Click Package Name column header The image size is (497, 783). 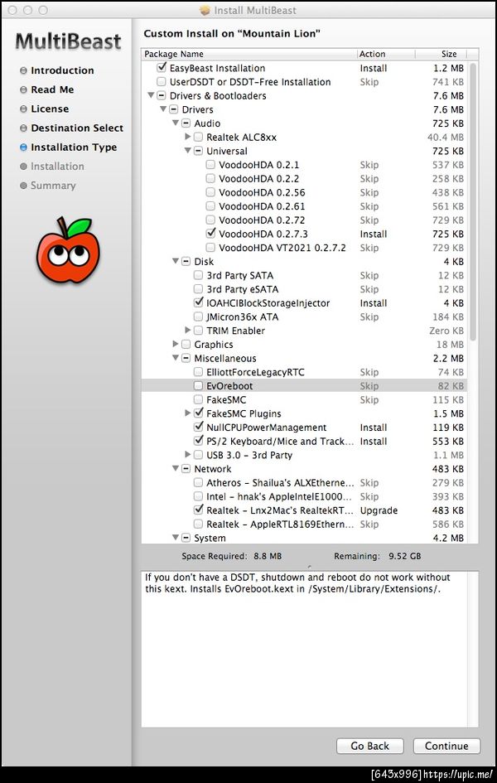coord(249,54)
